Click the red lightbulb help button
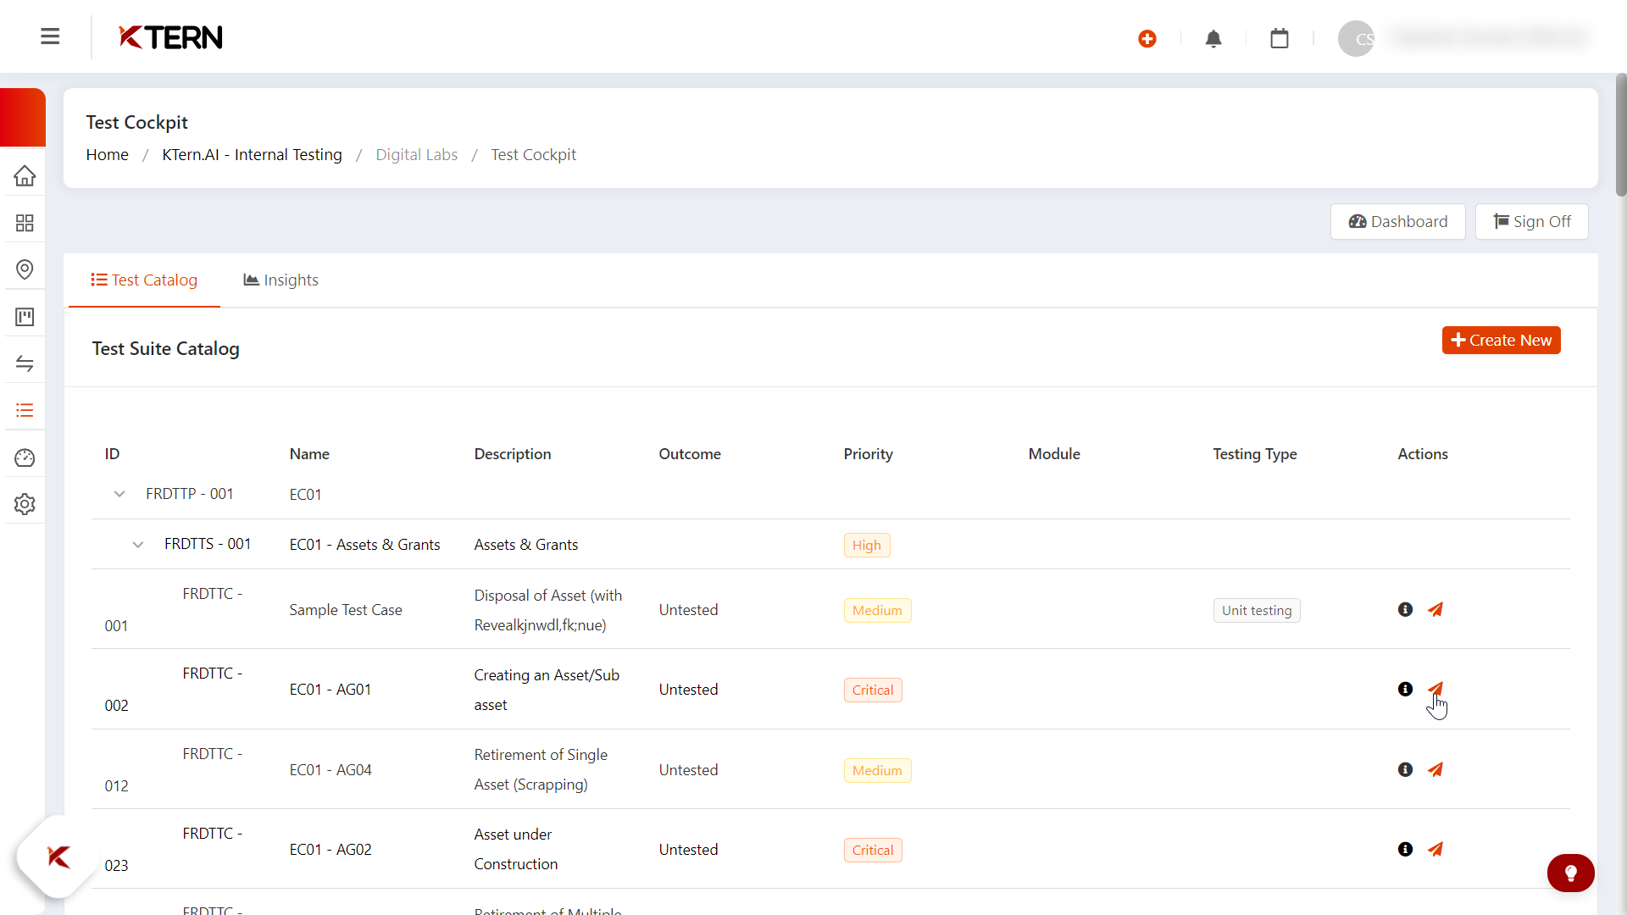1627x915 pixels. click(1570, 873)
